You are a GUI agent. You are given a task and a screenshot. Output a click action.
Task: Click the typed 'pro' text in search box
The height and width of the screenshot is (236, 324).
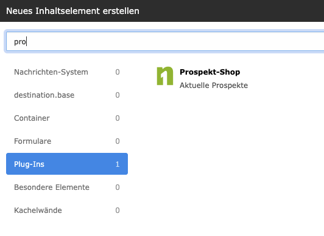[x=20, y=42]
